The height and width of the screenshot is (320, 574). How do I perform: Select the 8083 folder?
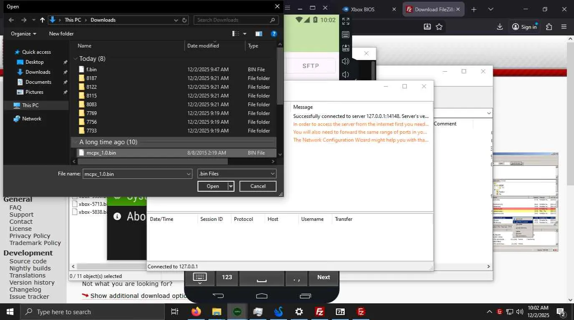91,105
